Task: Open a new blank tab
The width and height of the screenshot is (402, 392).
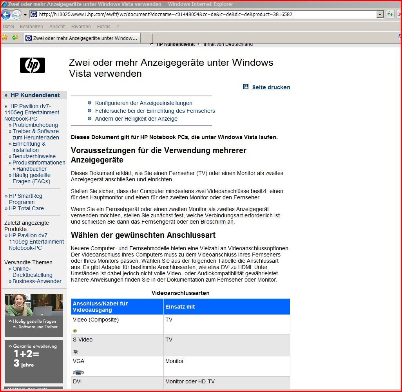Action: [x=147, y=38]
